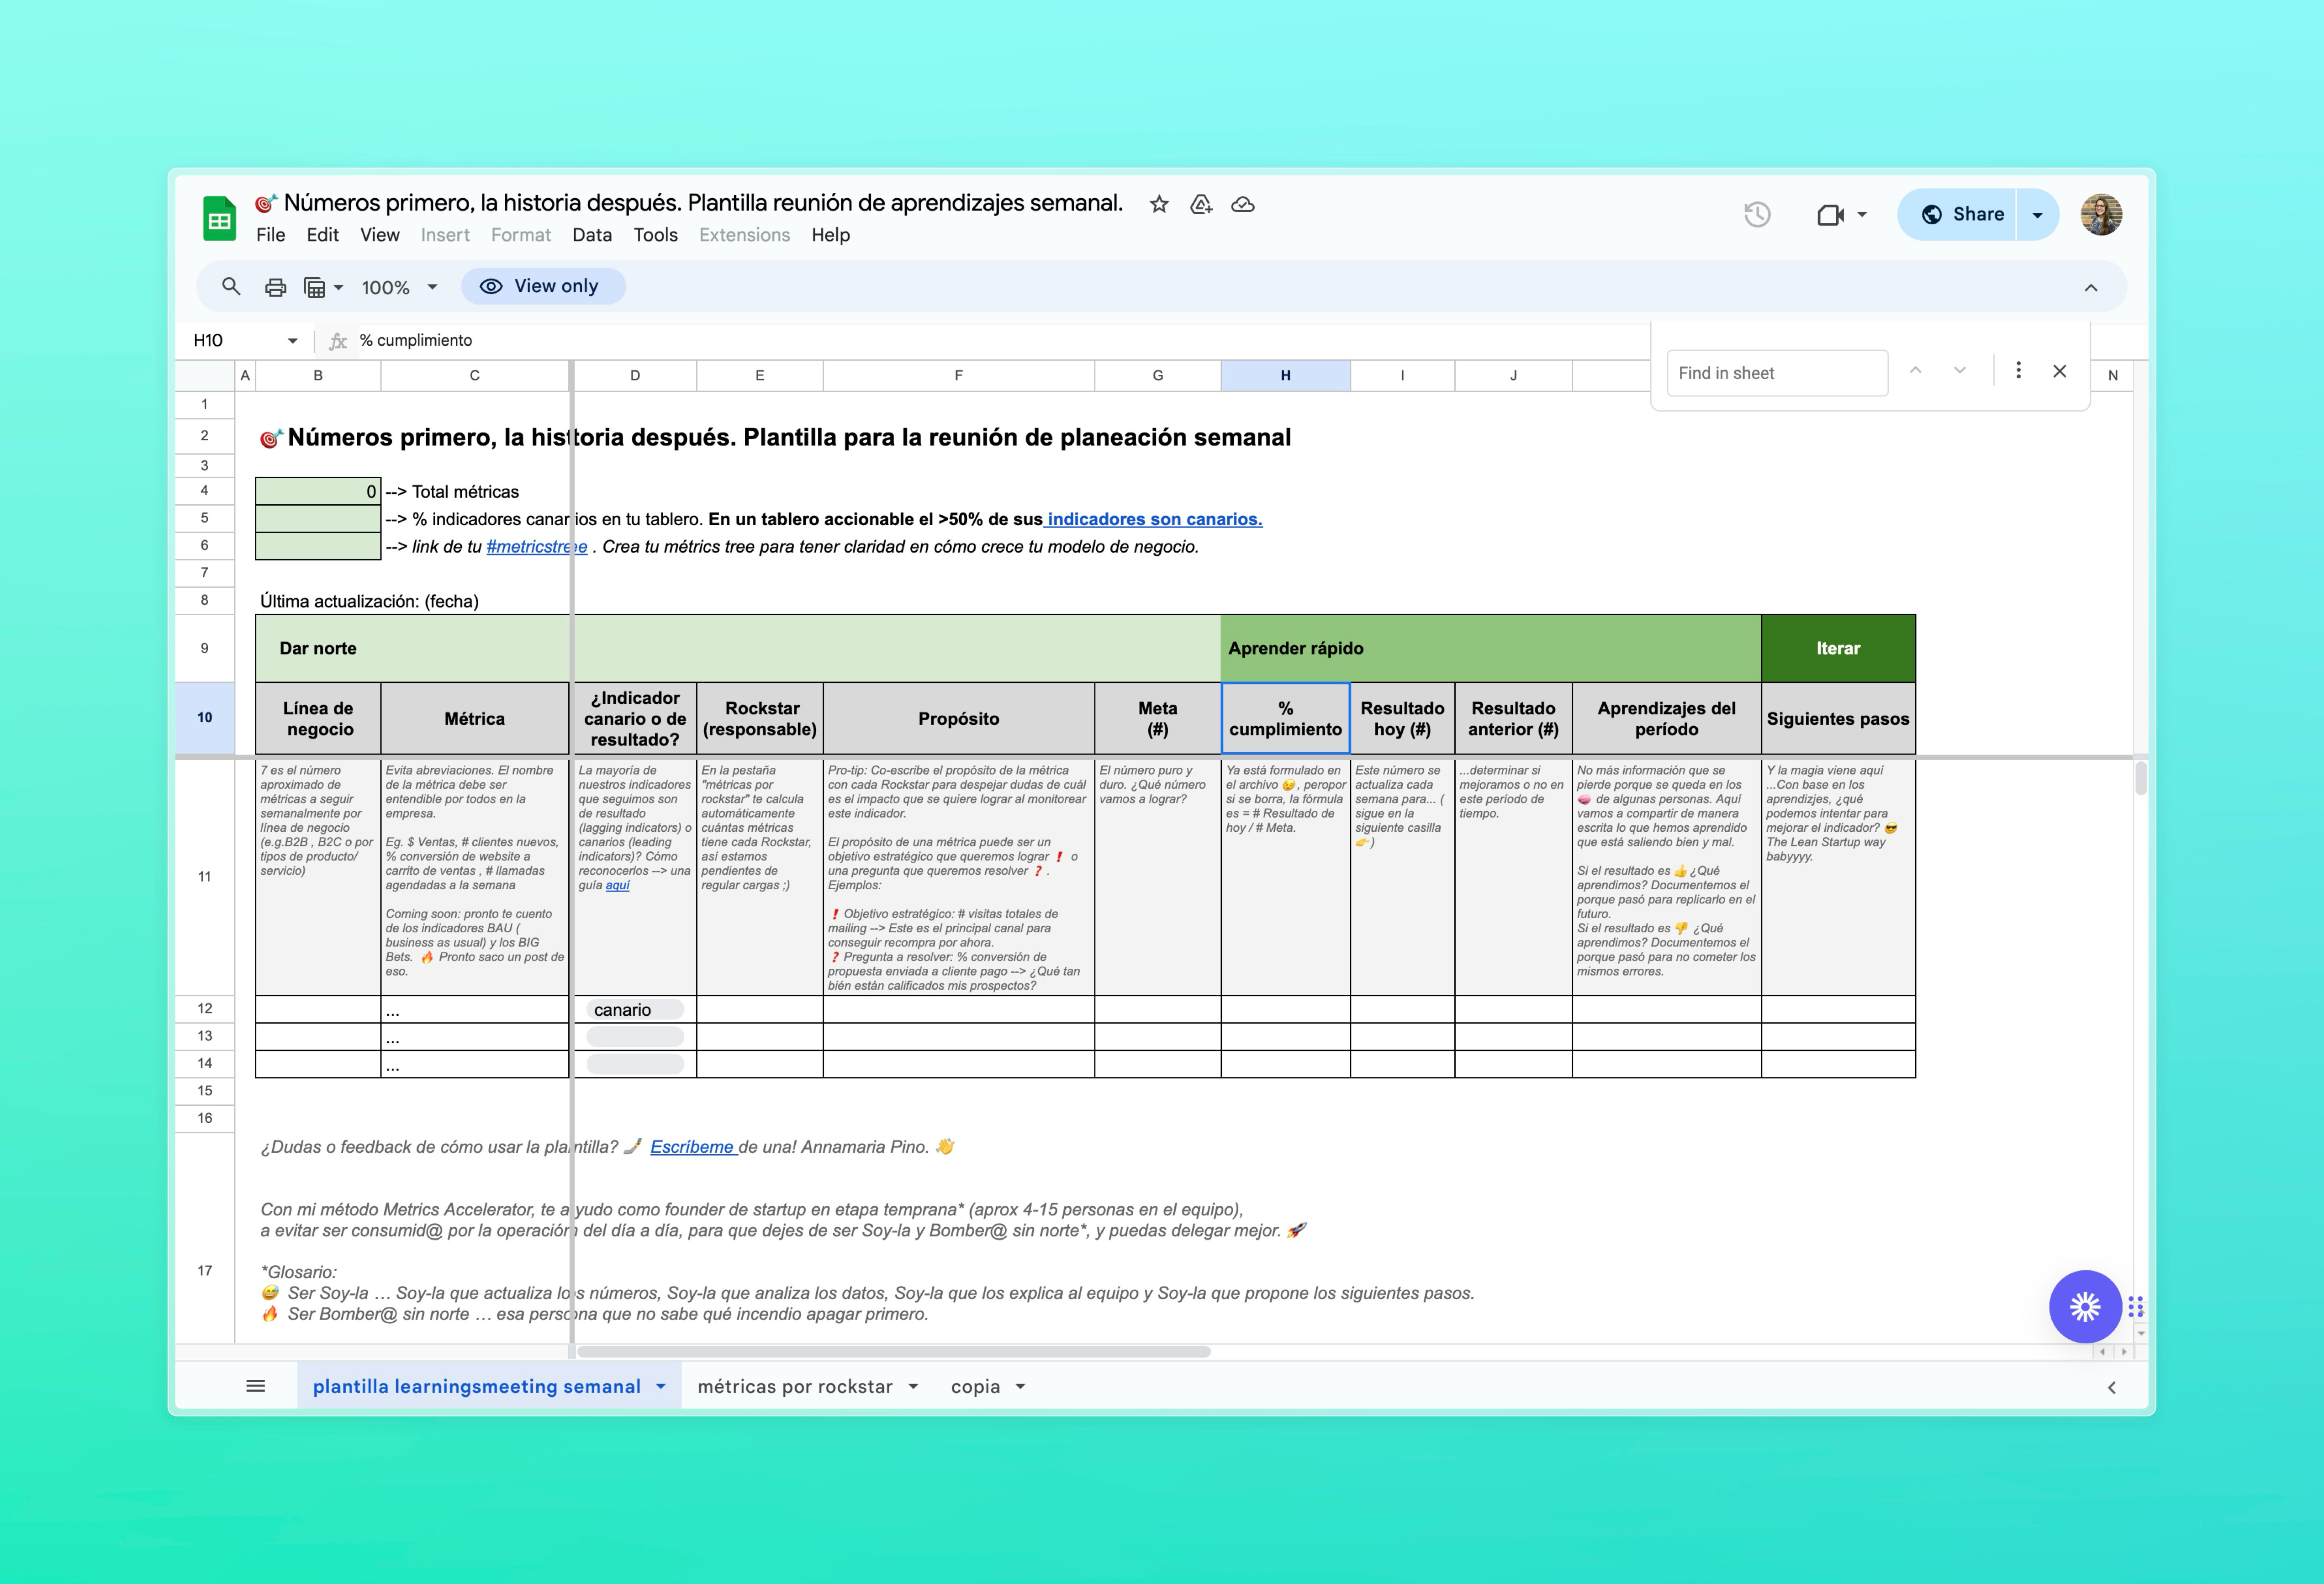
Task: Click the cloud document status icon
Action: [1243, 204]
